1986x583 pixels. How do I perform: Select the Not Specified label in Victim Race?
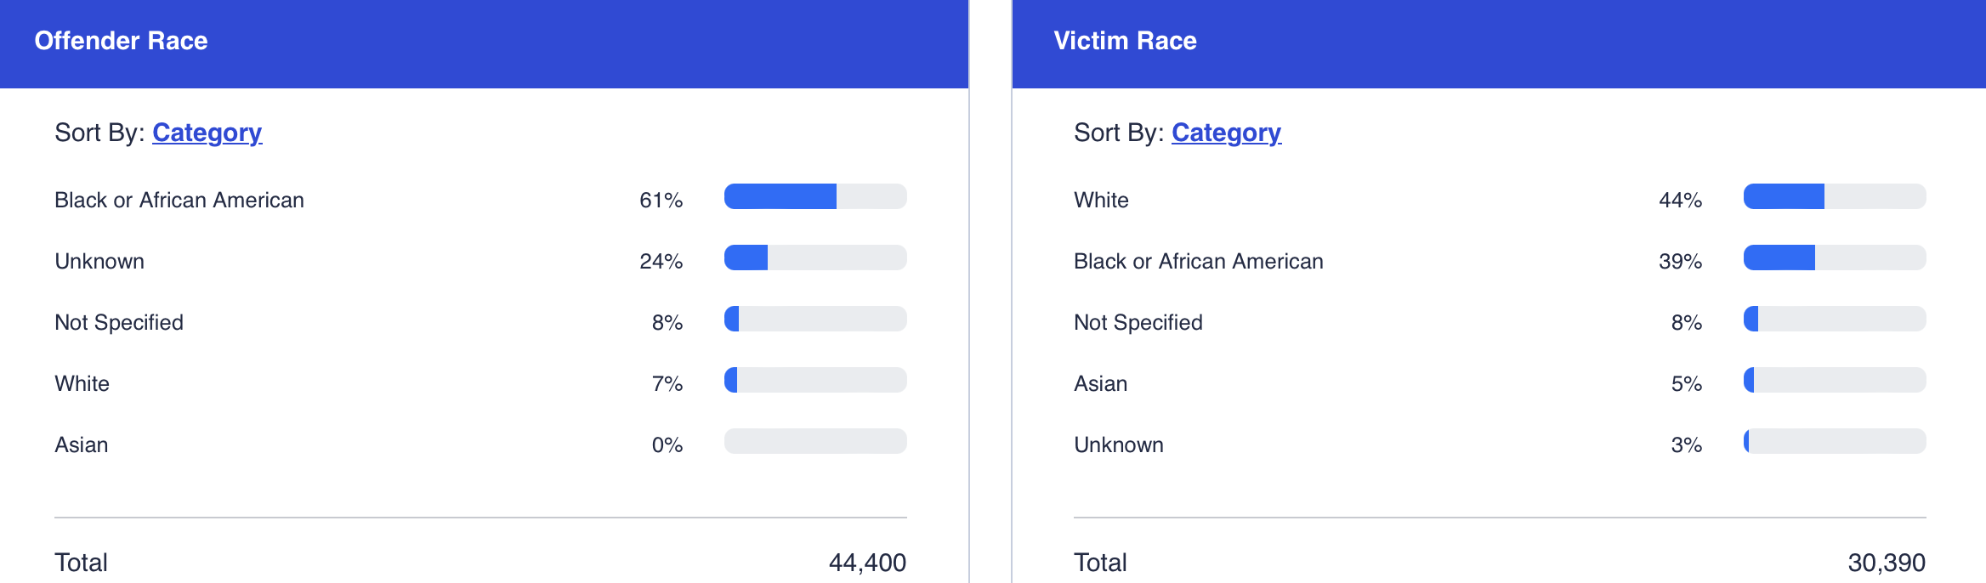coord(1138,322)
